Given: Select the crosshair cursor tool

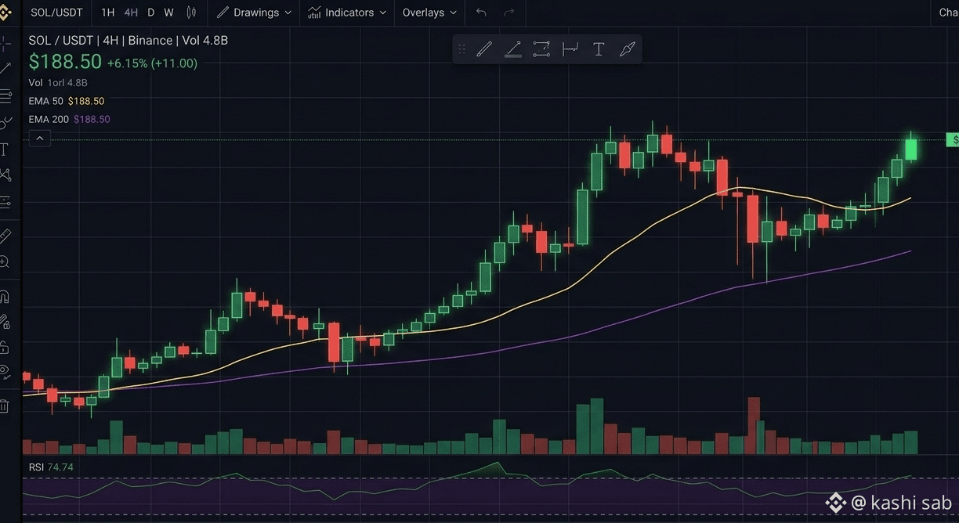Looking at the screenshot, I should point(5,42).
